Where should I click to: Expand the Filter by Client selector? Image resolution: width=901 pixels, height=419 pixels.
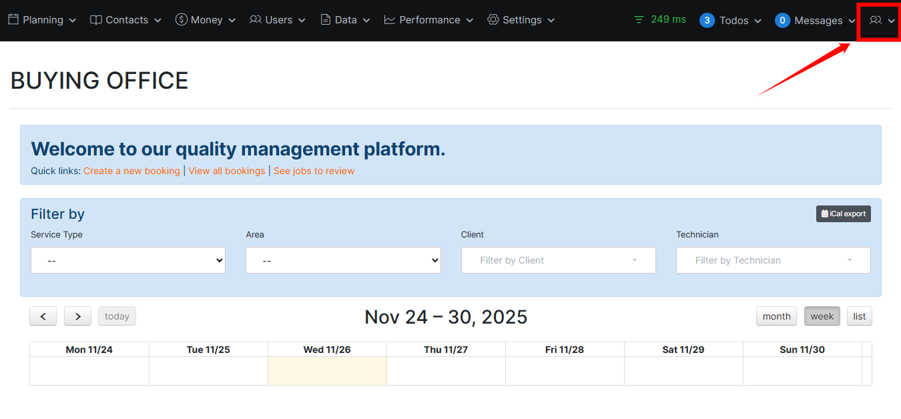pyautogui.click(x=558, y=260)
